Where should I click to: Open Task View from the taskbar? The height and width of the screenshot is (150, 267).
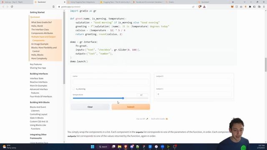(113, 147)
